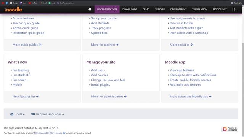The width and height of the screenshot is (244, 137).
Task: Open Peer-assess with a workshop link
Action: pyautogui.click(x=189, y=33)
